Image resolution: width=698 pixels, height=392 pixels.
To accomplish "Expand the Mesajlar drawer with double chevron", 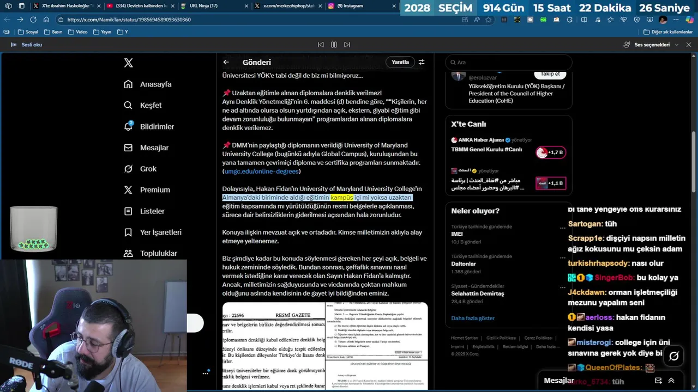I will tap(671, 381).
